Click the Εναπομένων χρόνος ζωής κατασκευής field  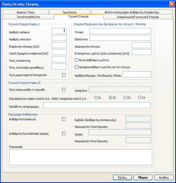tap(141, 52)
